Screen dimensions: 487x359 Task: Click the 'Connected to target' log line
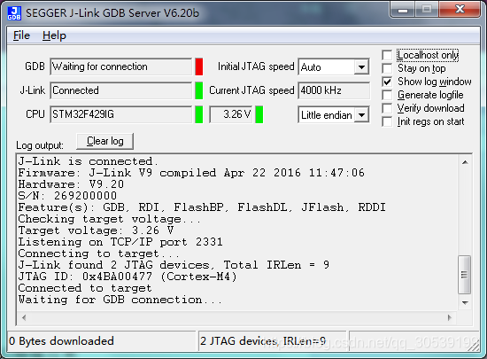point(85,288)
